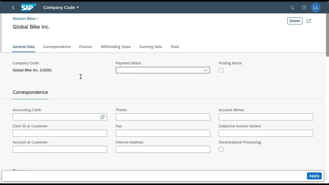Open the search icon in header
The width and height of the screenshot is (329, 185).
click(292, 7)
